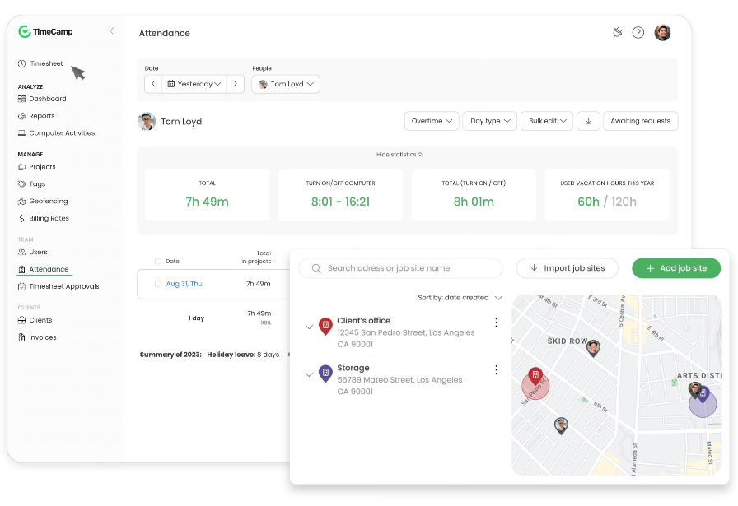Navigate to Geofencing in the sidebar
738x506 pixels.
[x=48, y=202]
